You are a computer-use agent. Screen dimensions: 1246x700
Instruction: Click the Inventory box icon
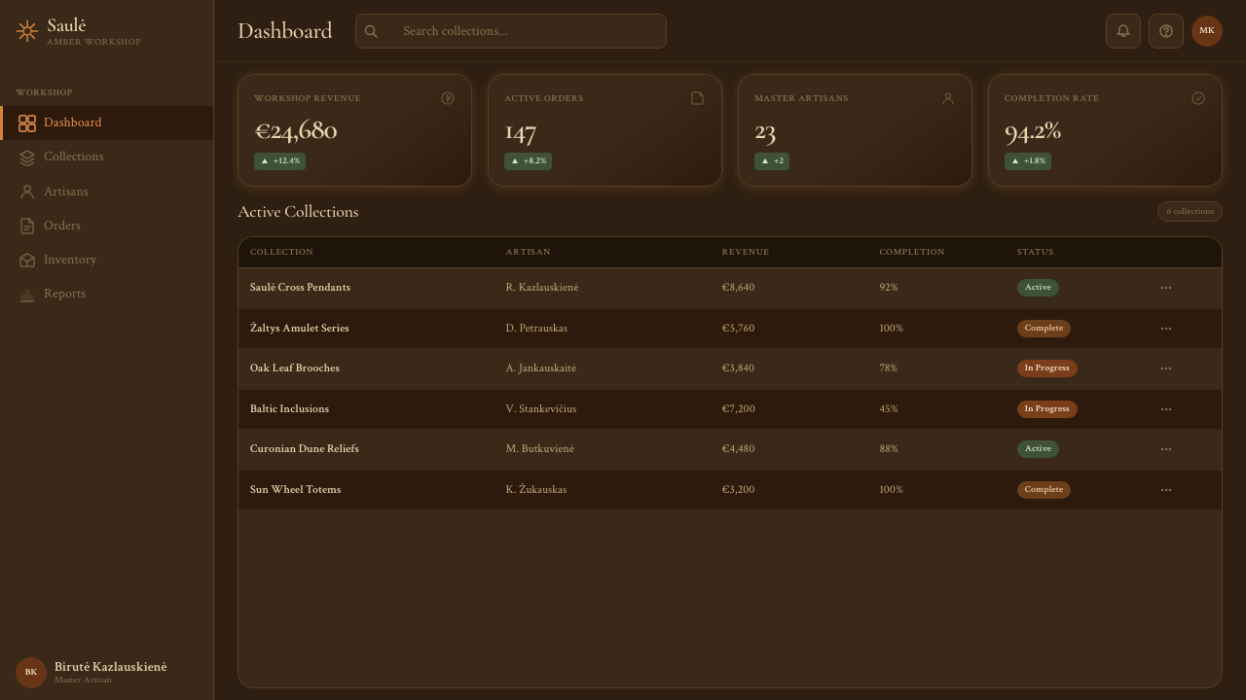click(27, 261)
